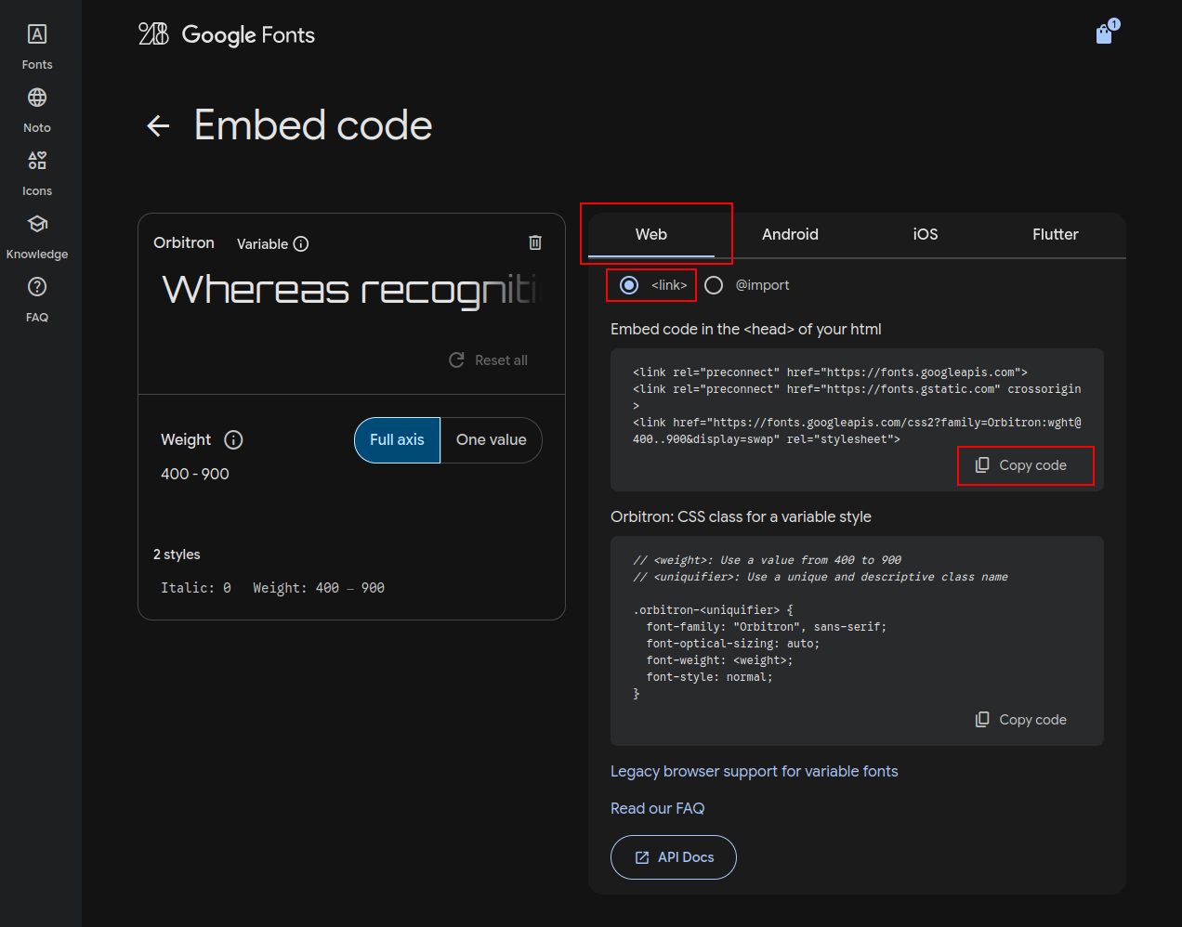Click the Whereas recogniti preview text

[349, 290]
